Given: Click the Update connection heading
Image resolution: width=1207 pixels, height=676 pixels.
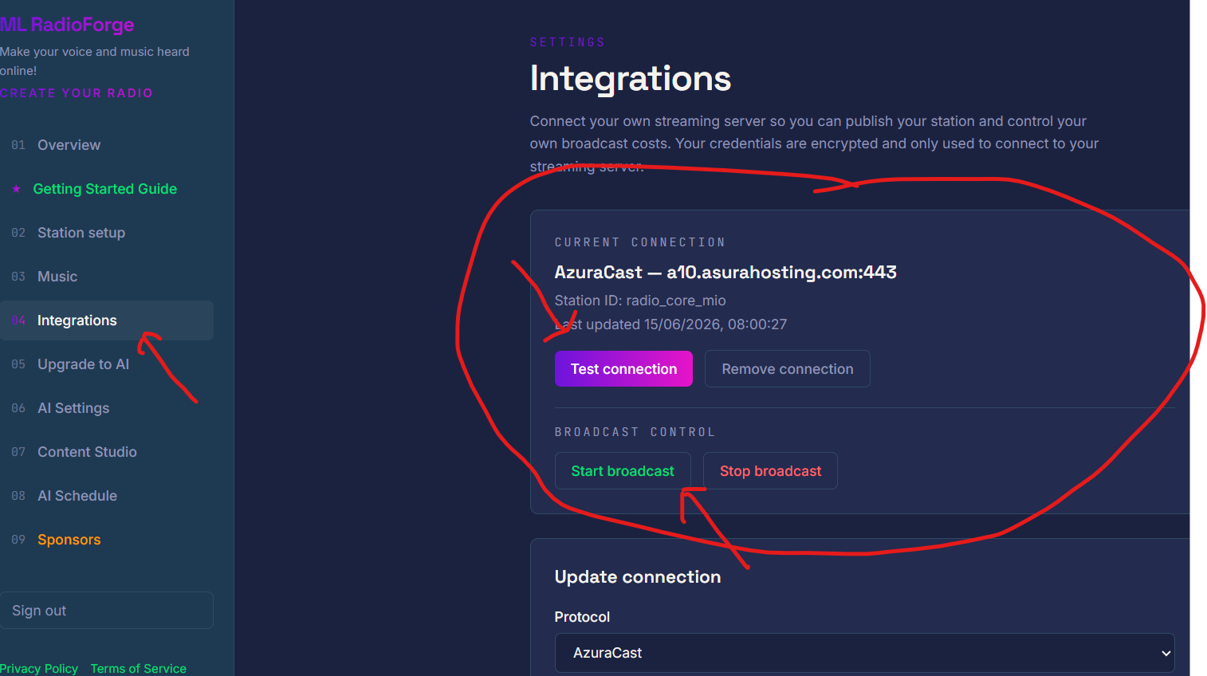Looking at the screenshot, I should point(638,577).
